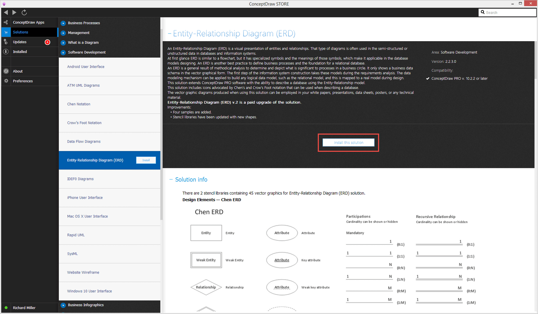Expand the What is a Diagram category
Viewport: 538px width, 314px height.
[63, 43]
